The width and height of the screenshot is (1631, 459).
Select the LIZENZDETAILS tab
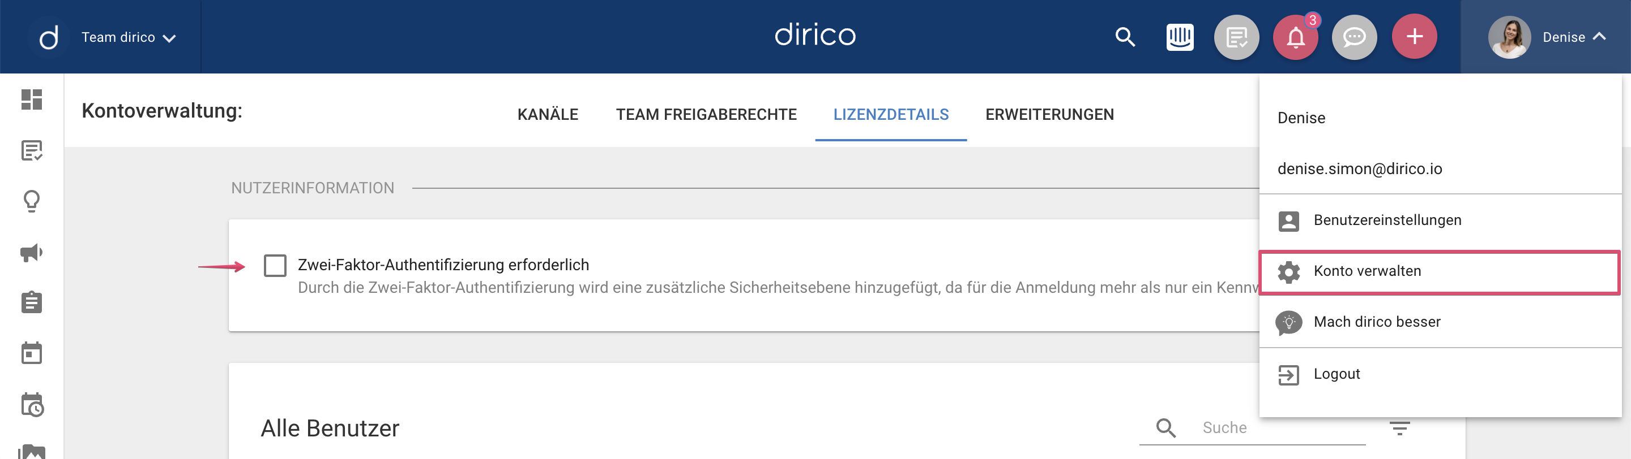(891, 114)
